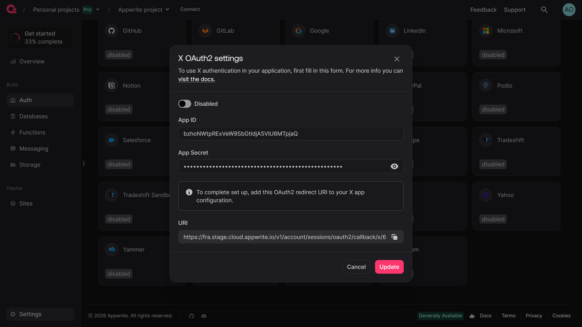Click into the App ID field
Viewport: 582px width, 327px height.
tap(291, 134)
